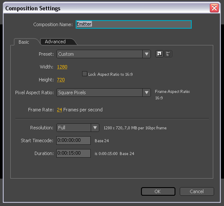This screenshot has width=224, height=206.
Task: Click the Cancel button
Action: click(197, 191)
